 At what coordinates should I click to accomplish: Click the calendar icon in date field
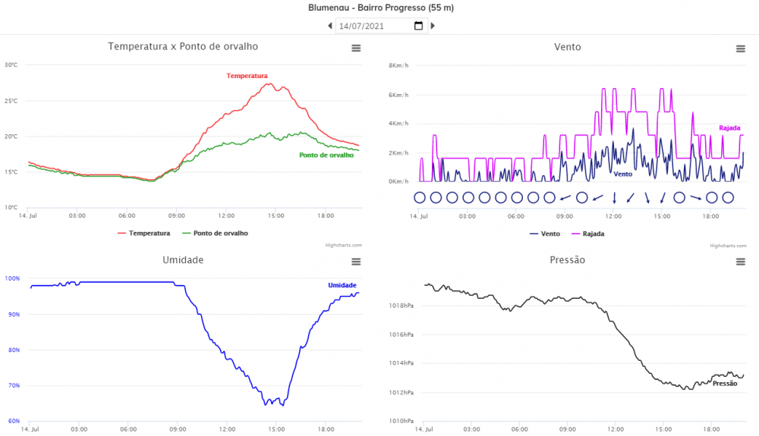pos(419,26)
